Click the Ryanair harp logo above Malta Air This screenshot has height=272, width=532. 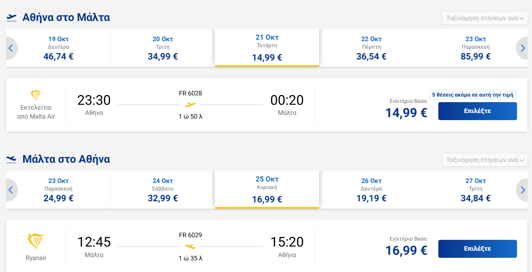pyautogui.click(x=36, y=95)
